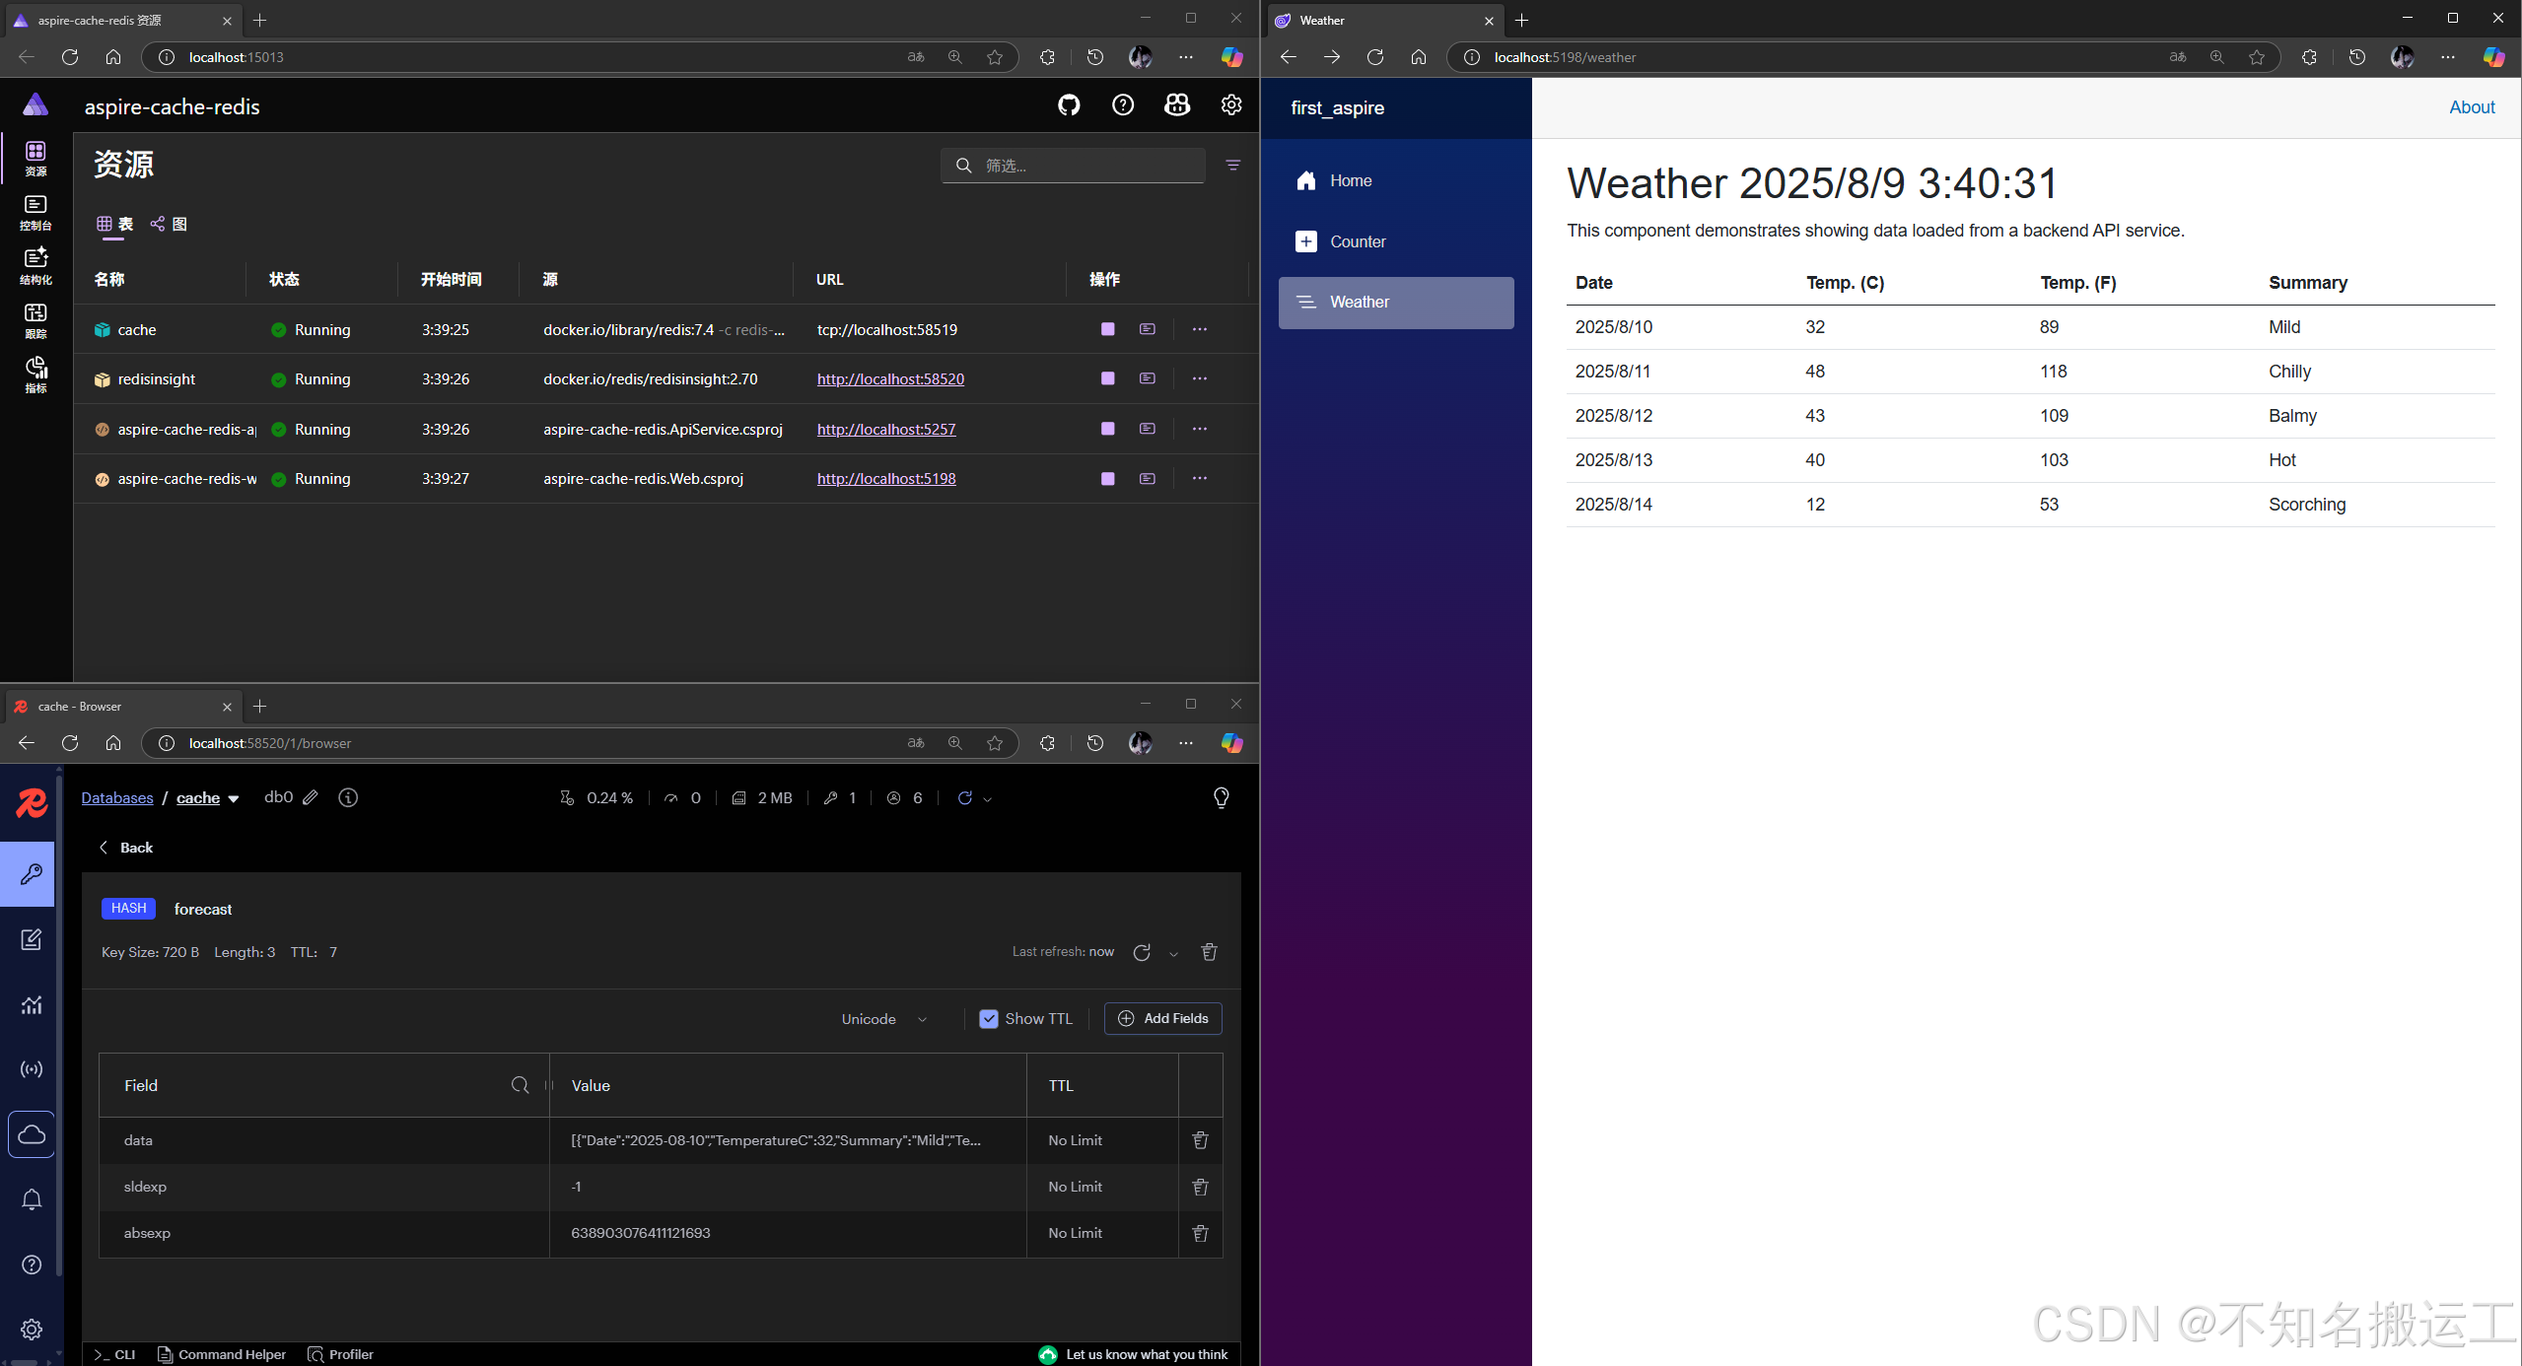Stop the aspire-cache-redis.Web.csproj resource
The image size is (2522, 1366).
click(1108, 479)
